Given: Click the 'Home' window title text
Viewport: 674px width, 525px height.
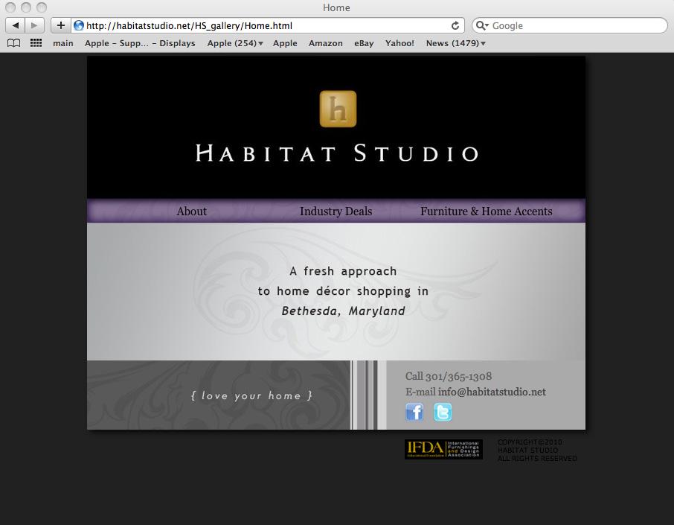Looking at the screenshot, I should [336, 7].
